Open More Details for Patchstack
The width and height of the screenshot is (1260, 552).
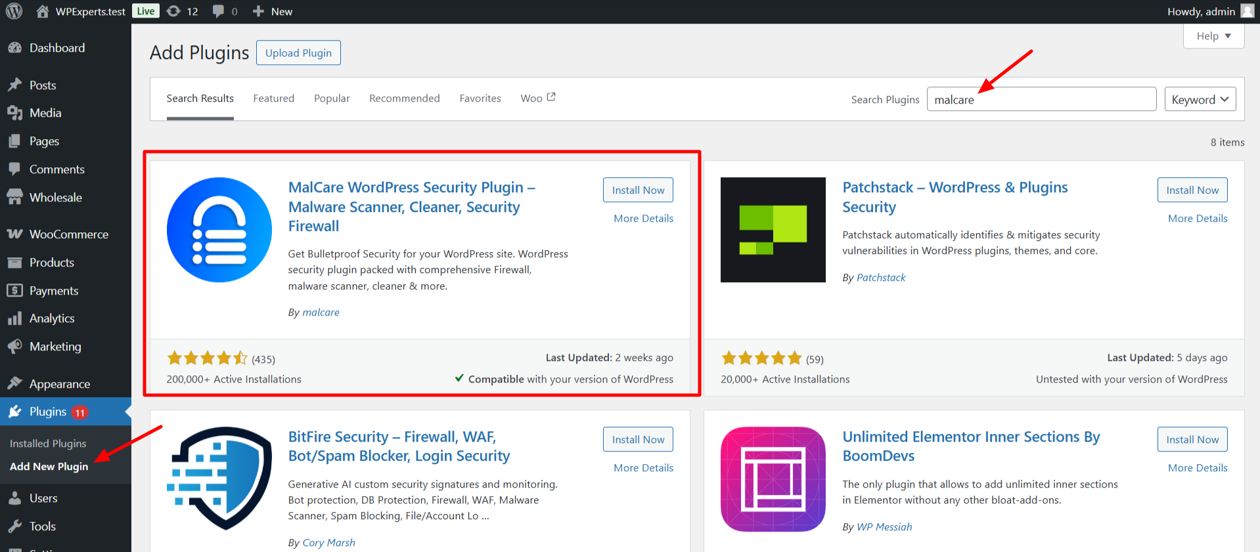1197,219
